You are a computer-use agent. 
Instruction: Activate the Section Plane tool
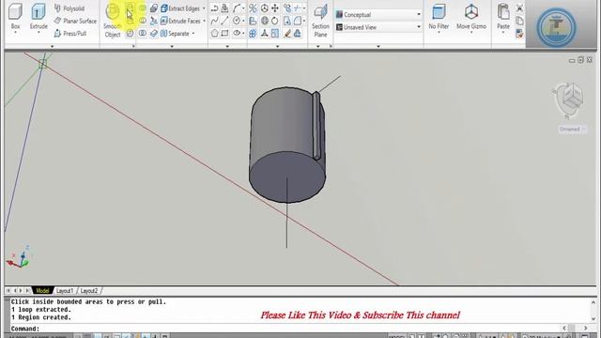(320, 20)
